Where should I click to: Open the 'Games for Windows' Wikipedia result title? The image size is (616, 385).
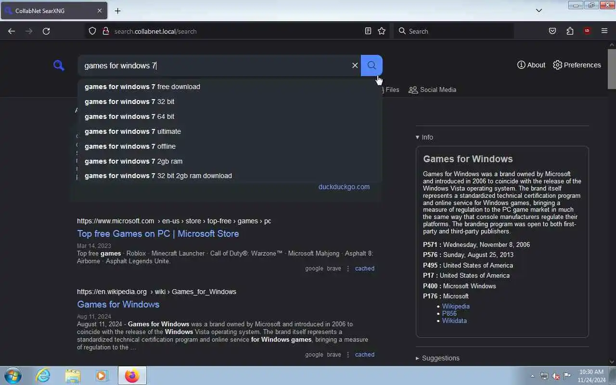118,304
